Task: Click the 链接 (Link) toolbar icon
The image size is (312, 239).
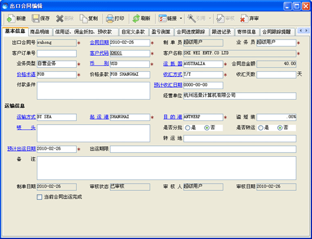Action: click(x=162, y=19)
